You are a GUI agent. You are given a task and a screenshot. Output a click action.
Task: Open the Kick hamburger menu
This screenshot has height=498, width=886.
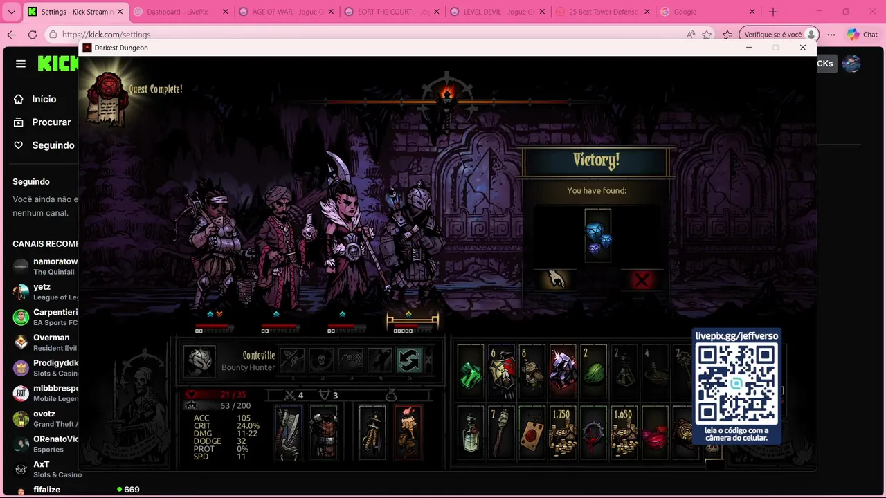click(21, 64)
